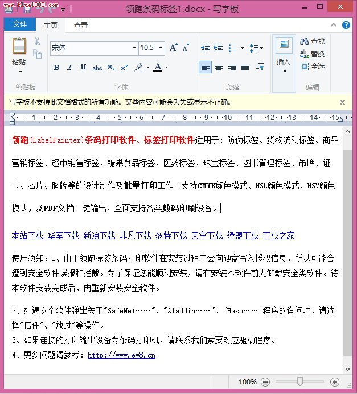Click the vertical scrollbar down arrow
The width and height of the screenshot is (357, 394).
click(x=347, y=369)
